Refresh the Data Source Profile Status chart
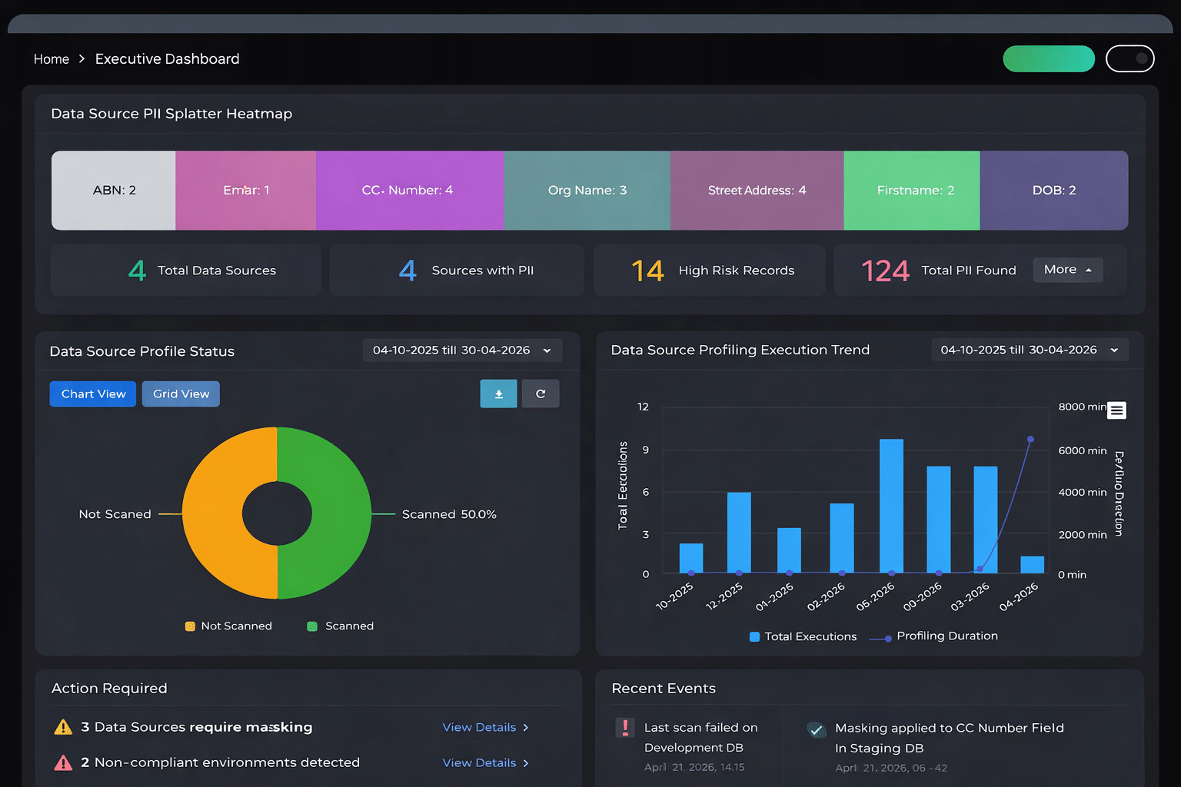The height and width of the screenshot is (787, 1181). point(541,393)
